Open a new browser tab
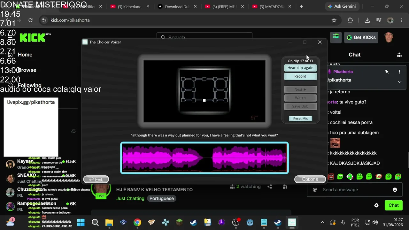The image size is (409, 230). click(301, 6)
